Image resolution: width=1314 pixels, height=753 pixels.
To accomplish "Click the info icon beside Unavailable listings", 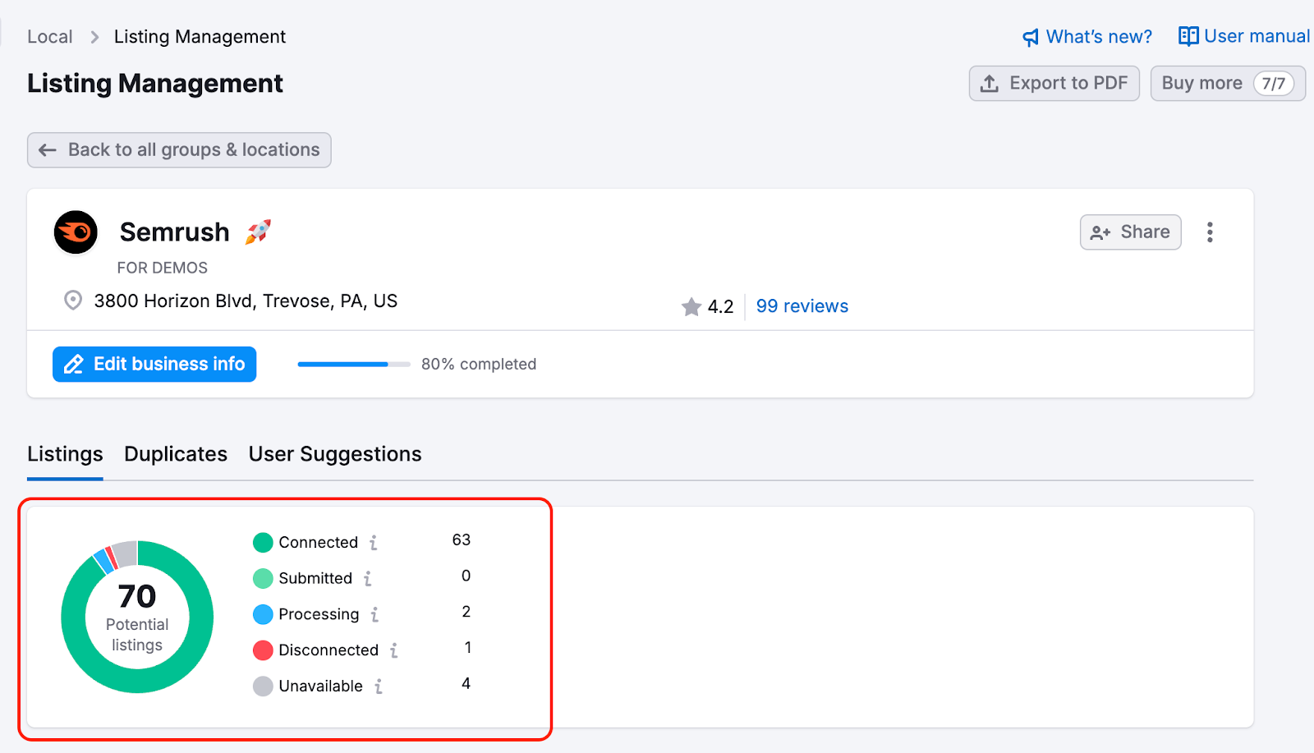I will (x=379, y=686).
